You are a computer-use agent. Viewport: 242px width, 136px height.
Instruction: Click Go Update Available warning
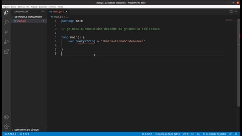[x=214, y=134]
